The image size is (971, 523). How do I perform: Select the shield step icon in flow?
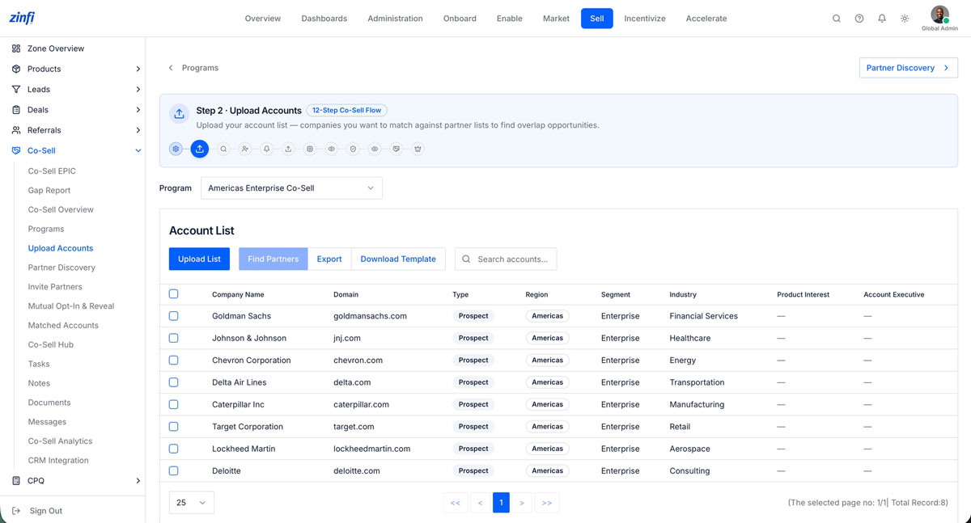[x=353, y=149]
